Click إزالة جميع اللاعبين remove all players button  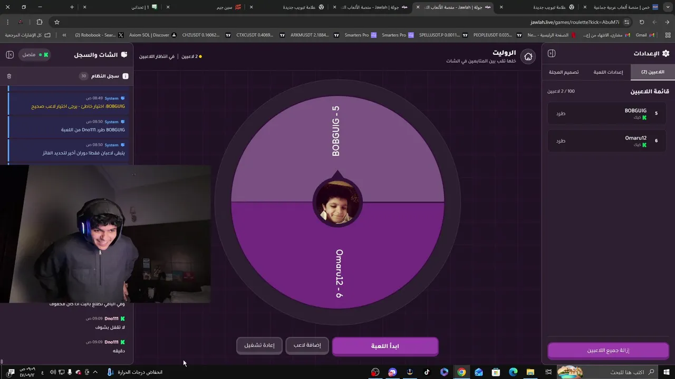(608, 350)
